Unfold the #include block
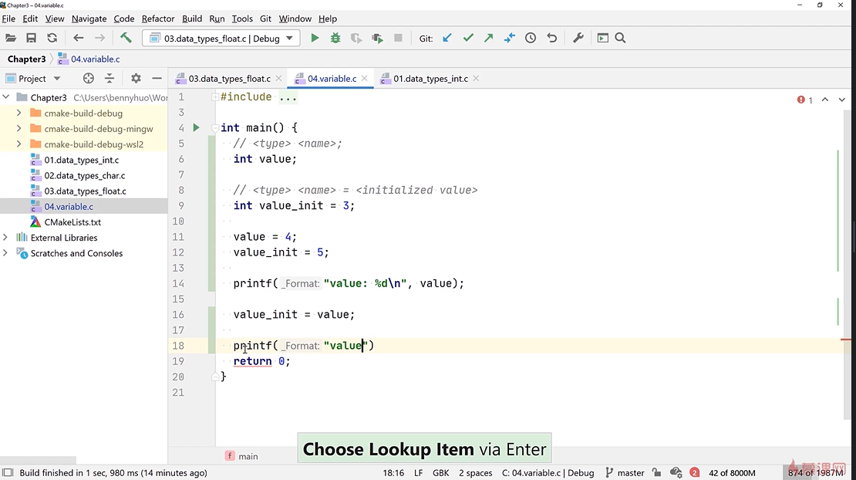Image resolution: width=856 pixels, height=480 pixels. tap(215, 97)
